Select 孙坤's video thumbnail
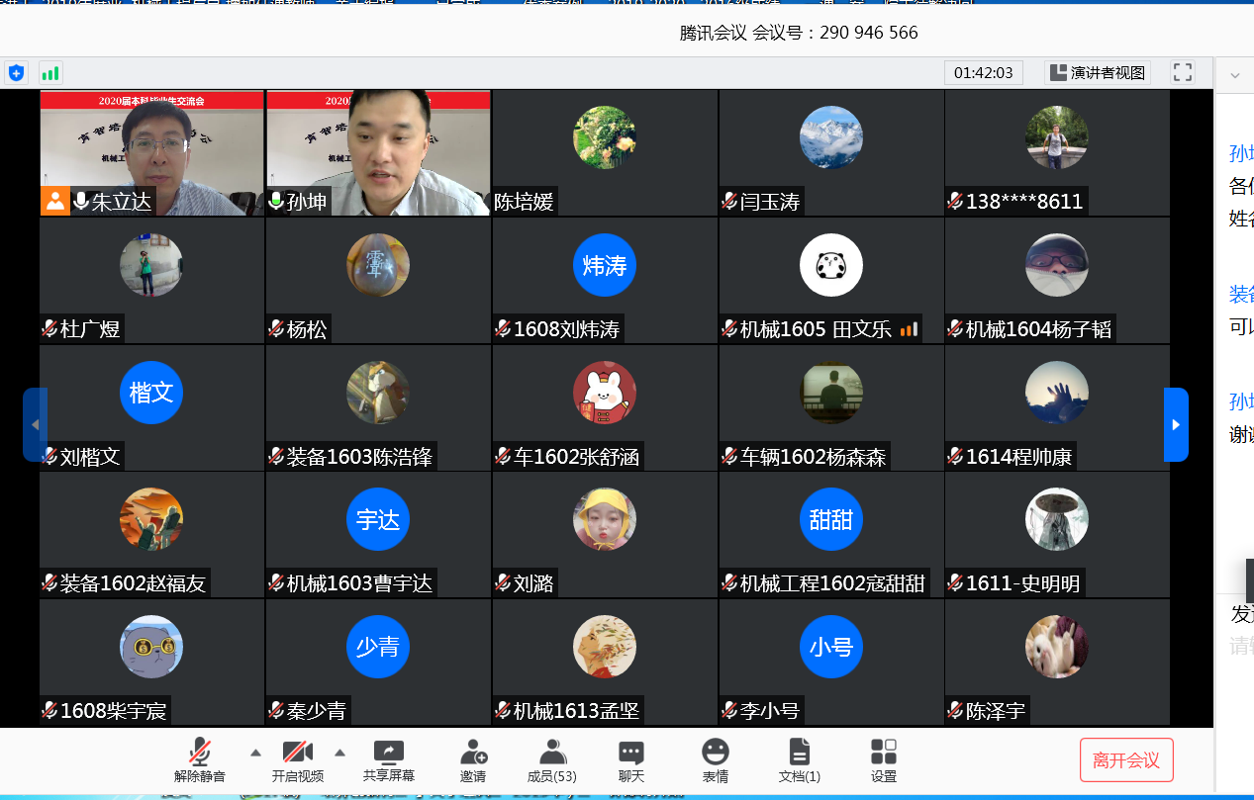 (x=378, y=152)
